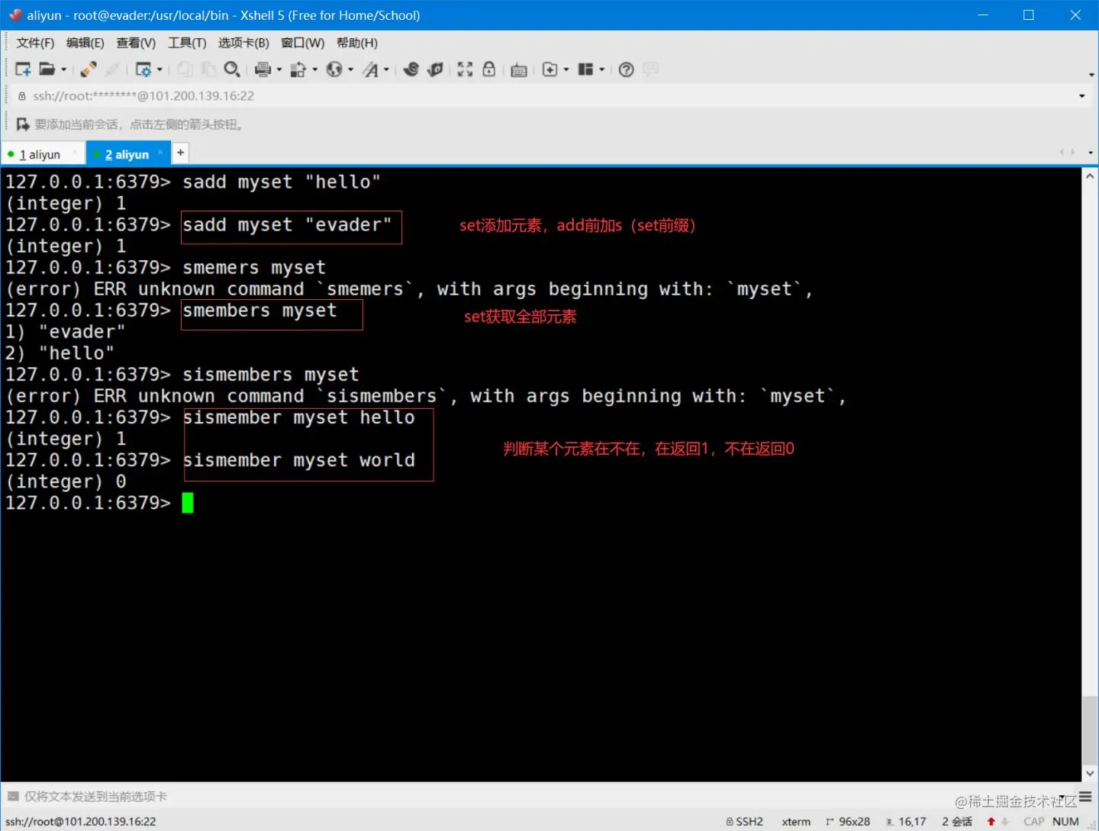
Task: Expand the Font dropdown arrow
Action: coord(386,69)
